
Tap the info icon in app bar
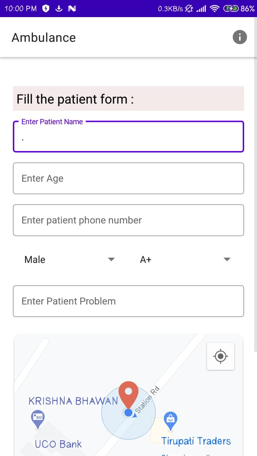coord(240,37)
